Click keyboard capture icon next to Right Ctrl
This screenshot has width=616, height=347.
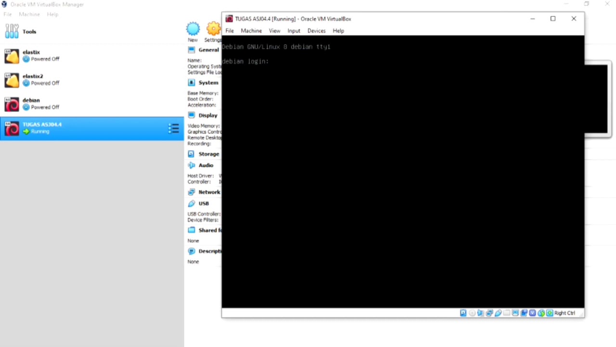550,313
